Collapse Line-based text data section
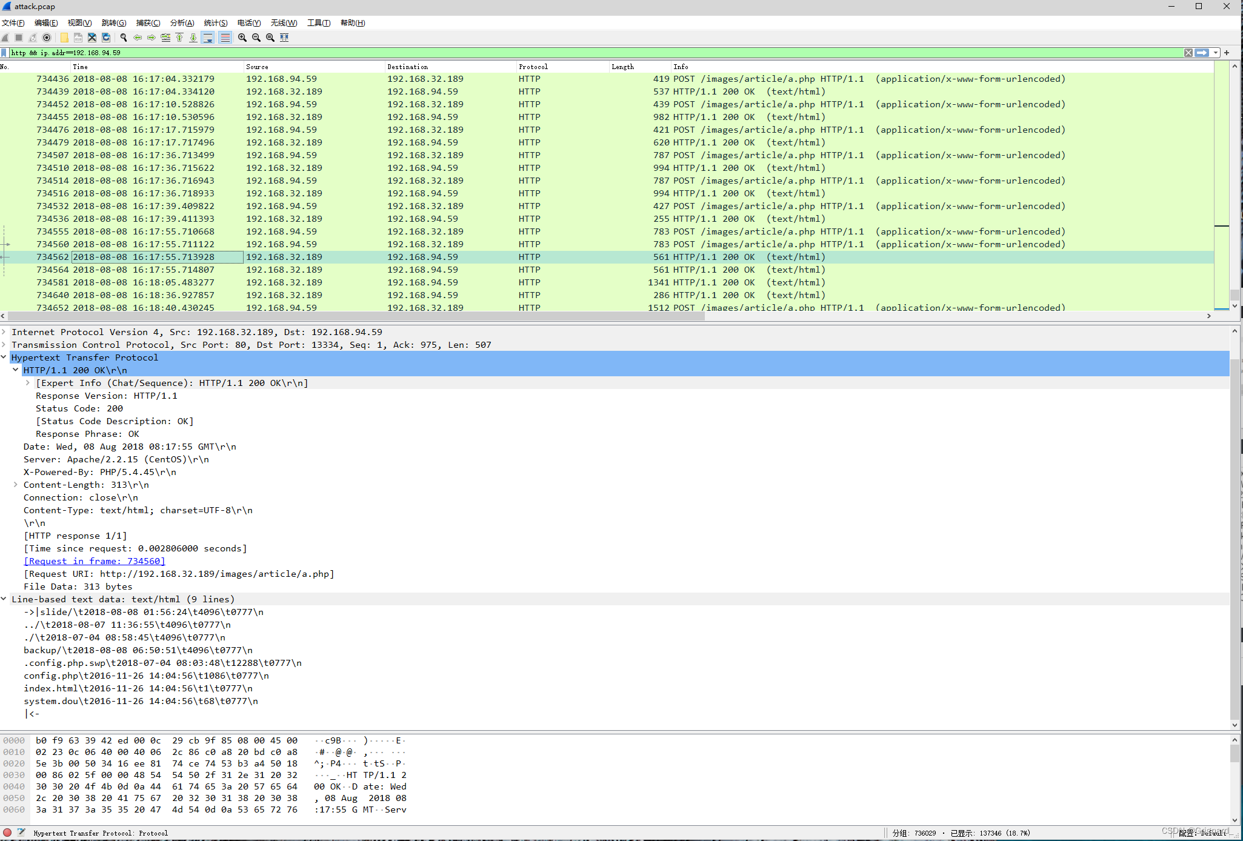The image size is (1243, 841). (4, 599)
